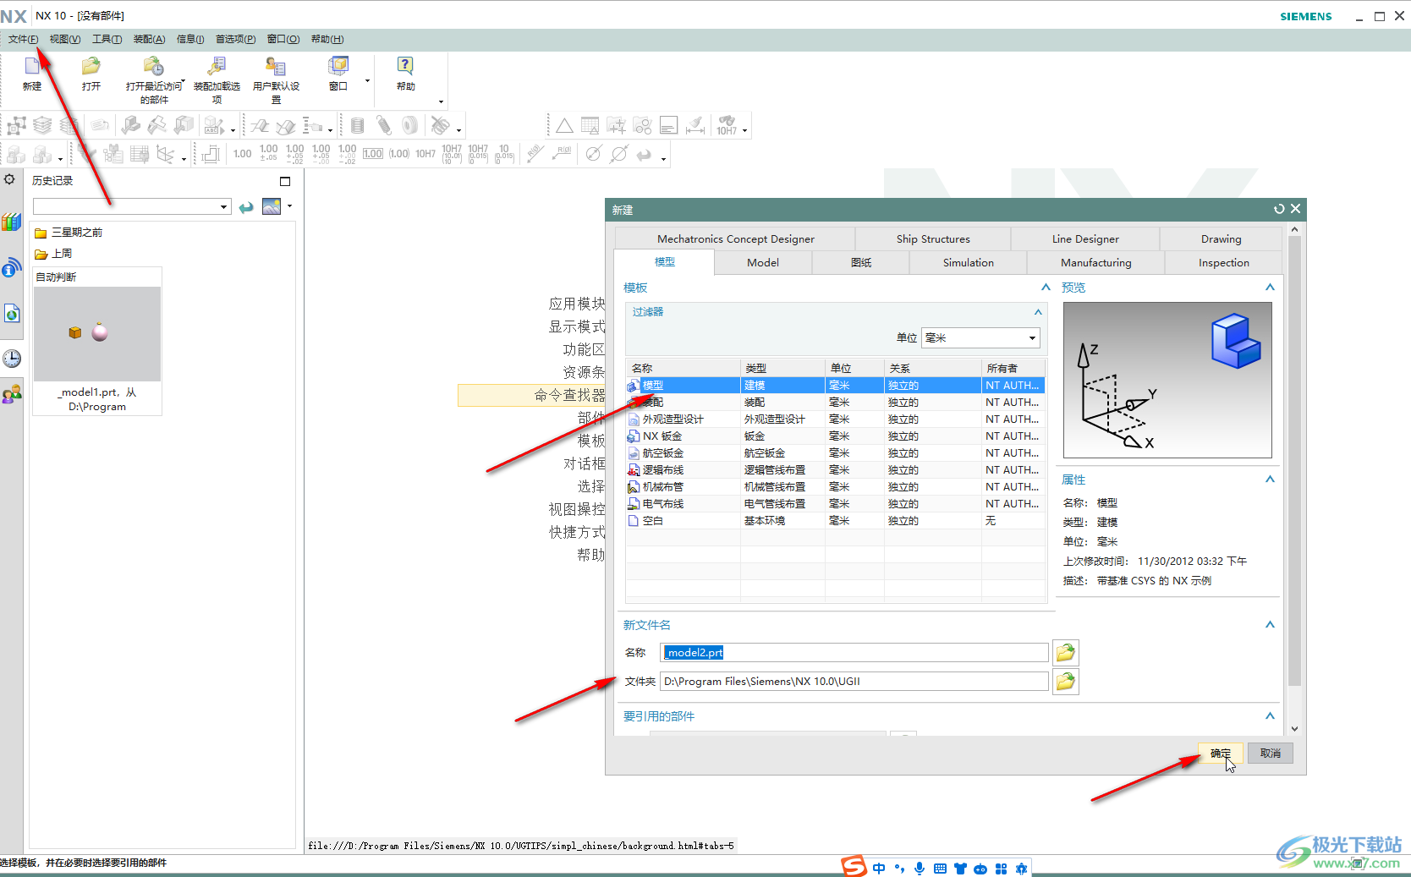Open the 首选项(P) menu
This screenshot has width=1411, height=877.
235,39
